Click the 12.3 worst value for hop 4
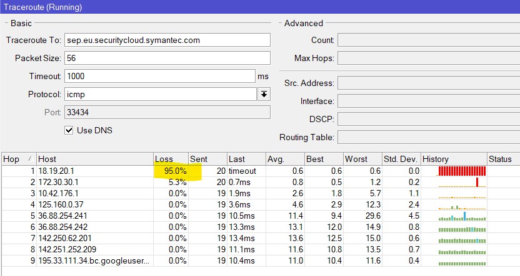The image size is (520, 276). 373,204
